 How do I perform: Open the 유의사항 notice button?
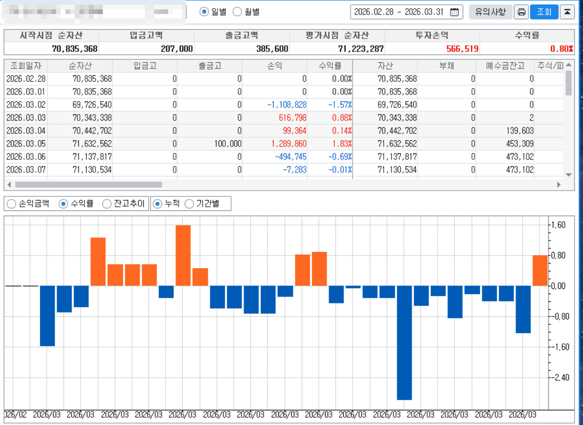pos(490,12)
